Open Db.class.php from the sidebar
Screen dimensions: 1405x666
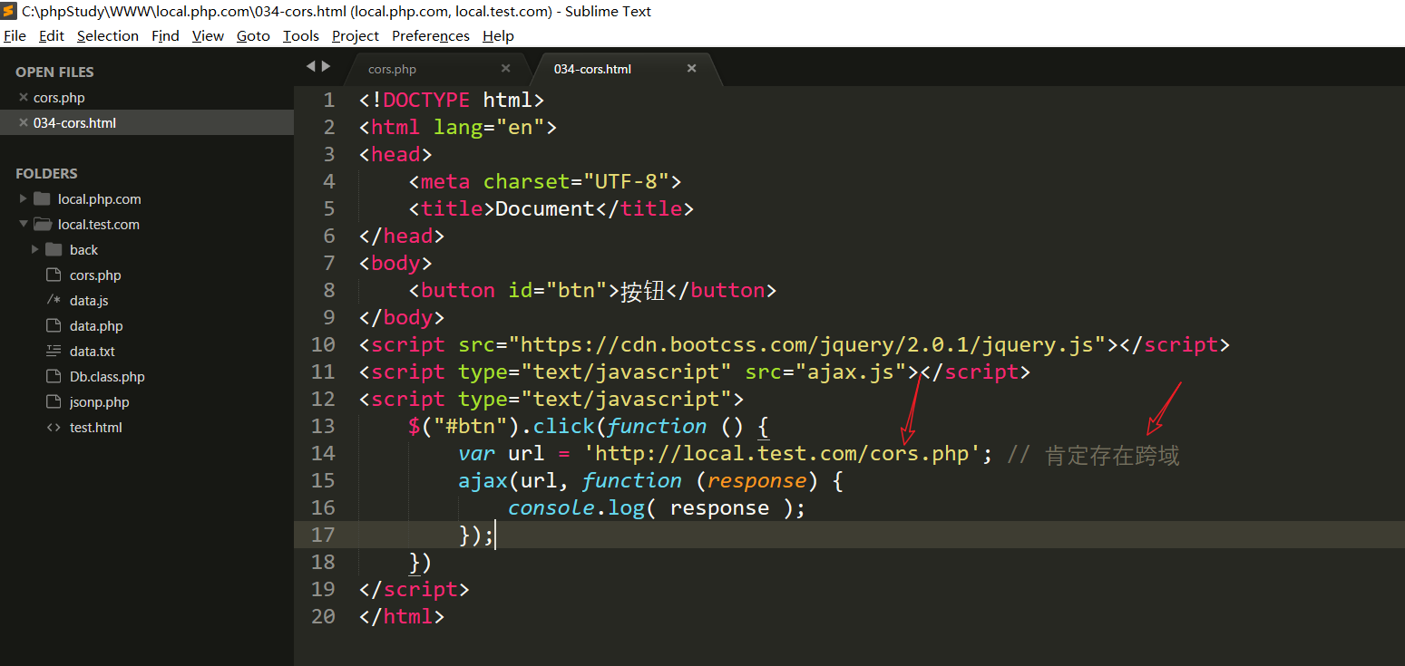tap(107, 377)
